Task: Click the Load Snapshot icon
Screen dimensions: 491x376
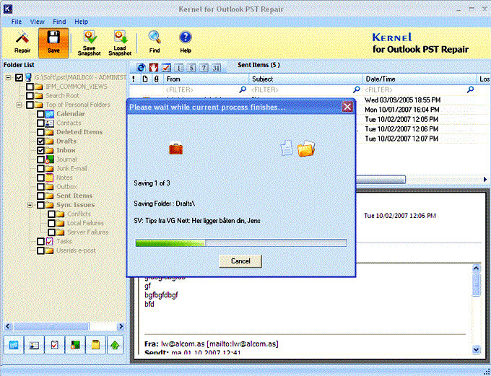Action: pyautogui.click(x=120, y=43)
